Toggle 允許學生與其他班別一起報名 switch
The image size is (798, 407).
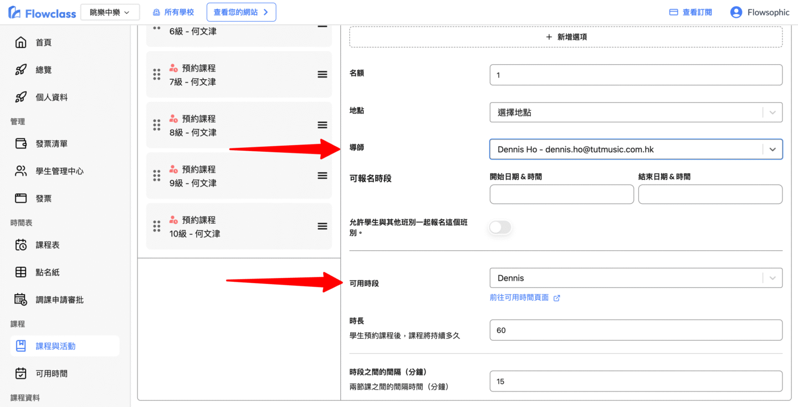(500, 228)
